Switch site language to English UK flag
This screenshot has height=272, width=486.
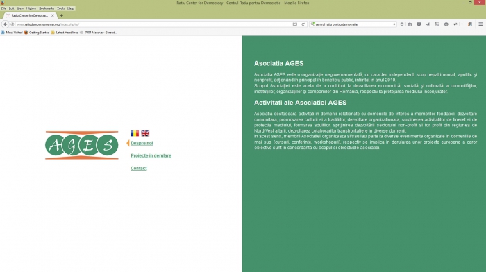[x=145, y=133]
